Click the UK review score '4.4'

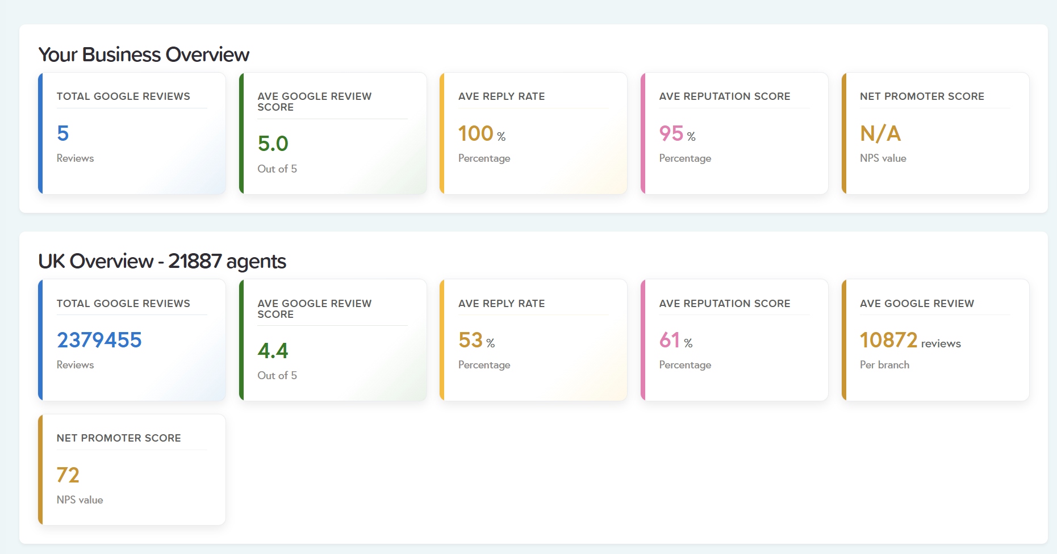pyautogui.click(x=273, y=351)
